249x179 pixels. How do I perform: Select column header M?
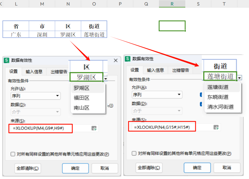(42, 4)
